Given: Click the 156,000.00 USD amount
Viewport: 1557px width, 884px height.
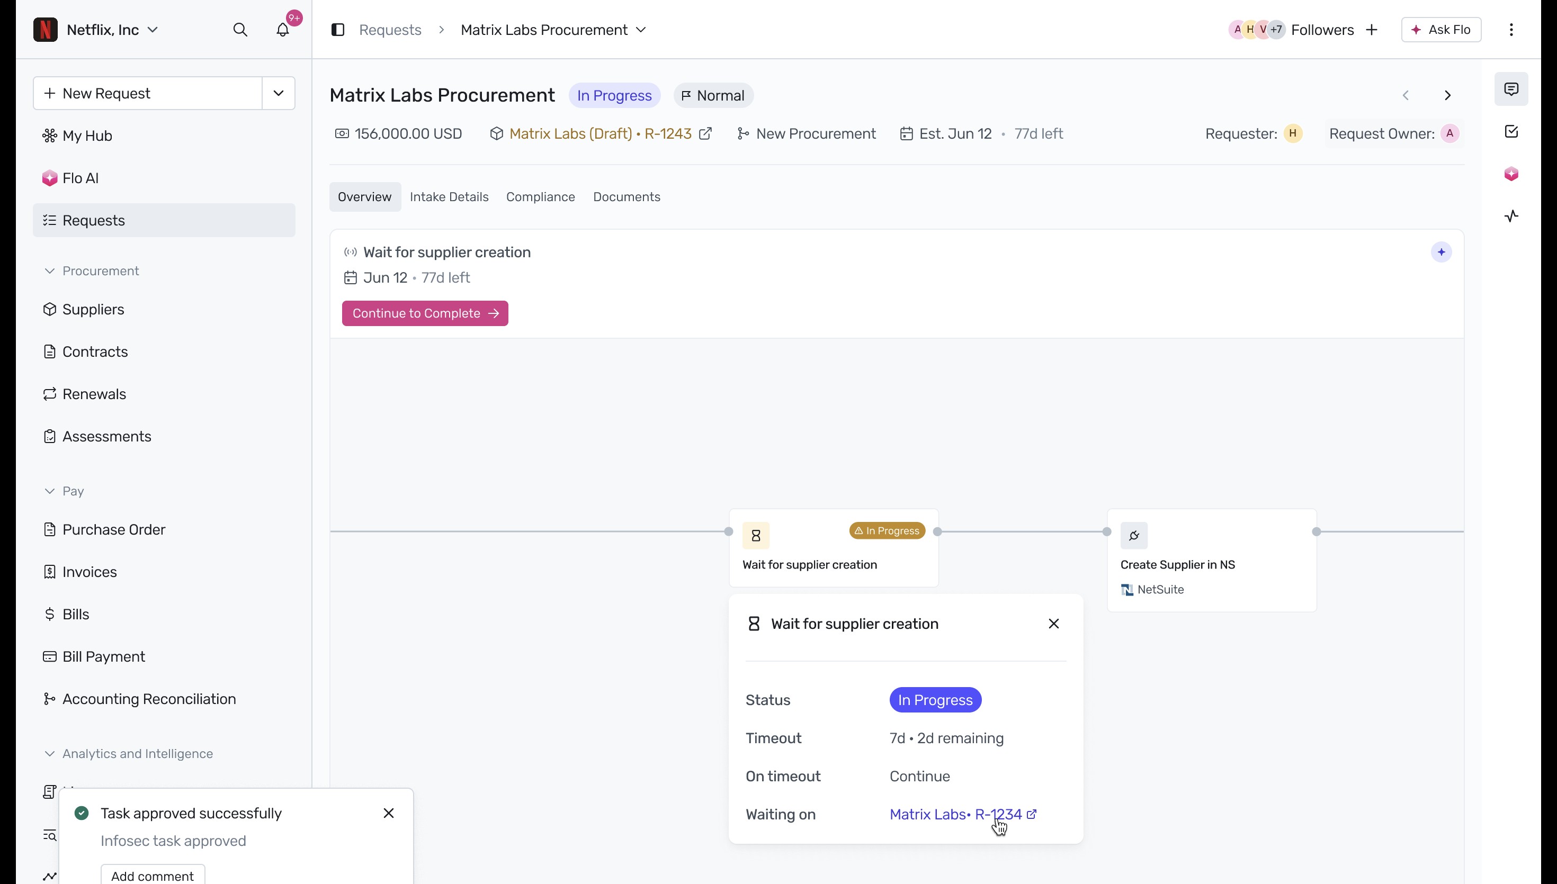Looking at the screenshot, I should coord(399,133).
